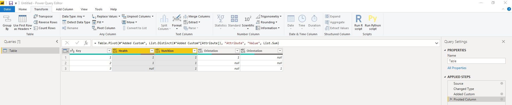
Task: Open the Health column filter dropdown
Action: point(152,51)
